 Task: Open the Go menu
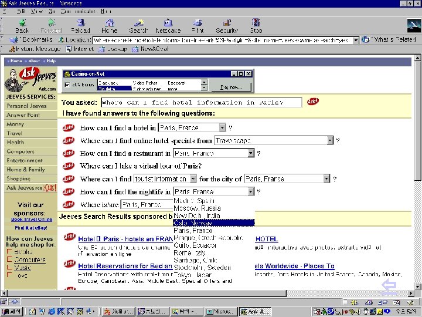click(x=52, y=11)
